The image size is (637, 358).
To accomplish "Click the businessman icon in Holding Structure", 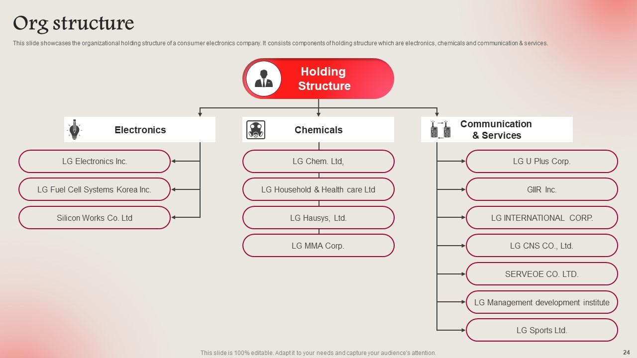I will (x=263, y=79).
